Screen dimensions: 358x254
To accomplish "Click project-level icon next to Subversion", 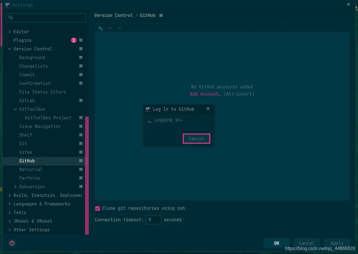I will 81,187.
